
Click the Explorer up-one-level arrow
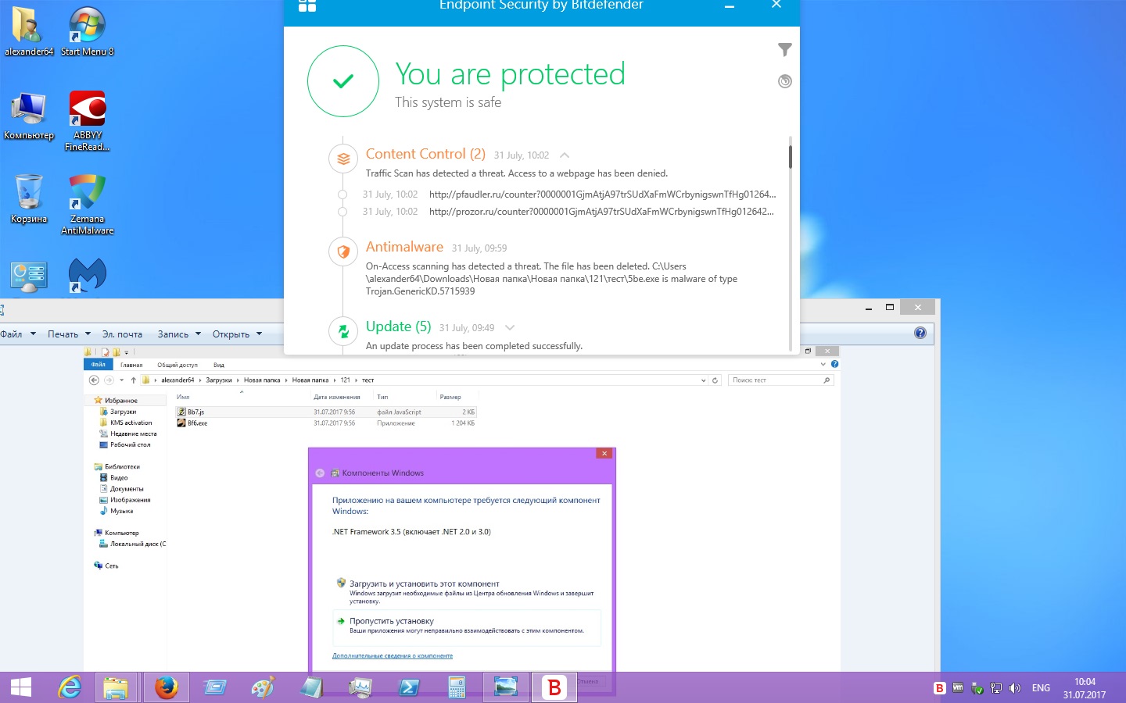134,380
